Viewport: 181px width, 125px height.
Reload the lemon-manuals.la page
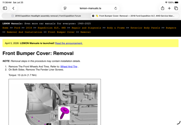116,8
